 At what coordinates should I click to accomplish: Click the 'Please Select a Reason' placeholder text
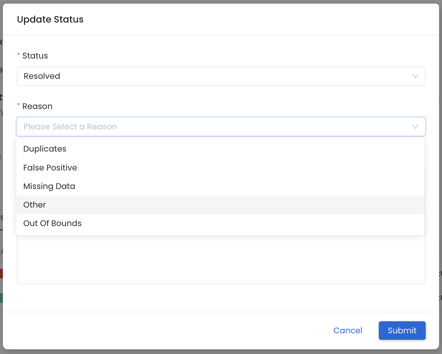coord(70,127)
